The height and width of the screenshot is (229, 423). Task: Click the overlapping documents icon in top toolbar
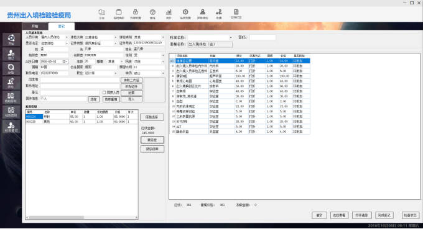pyautogui.click(x=101, y=12)
